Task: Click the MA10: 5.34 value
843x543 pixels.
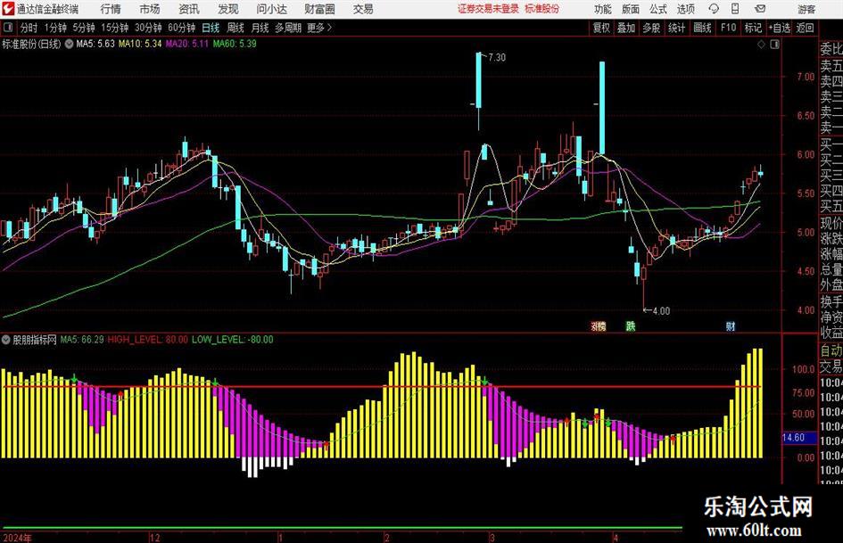Action: click(140, 44)
